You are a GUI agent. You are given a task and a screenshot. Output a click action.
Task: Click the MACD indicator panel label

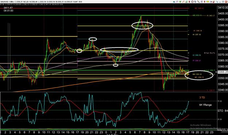pyautogui.click(x=223, y=130)
